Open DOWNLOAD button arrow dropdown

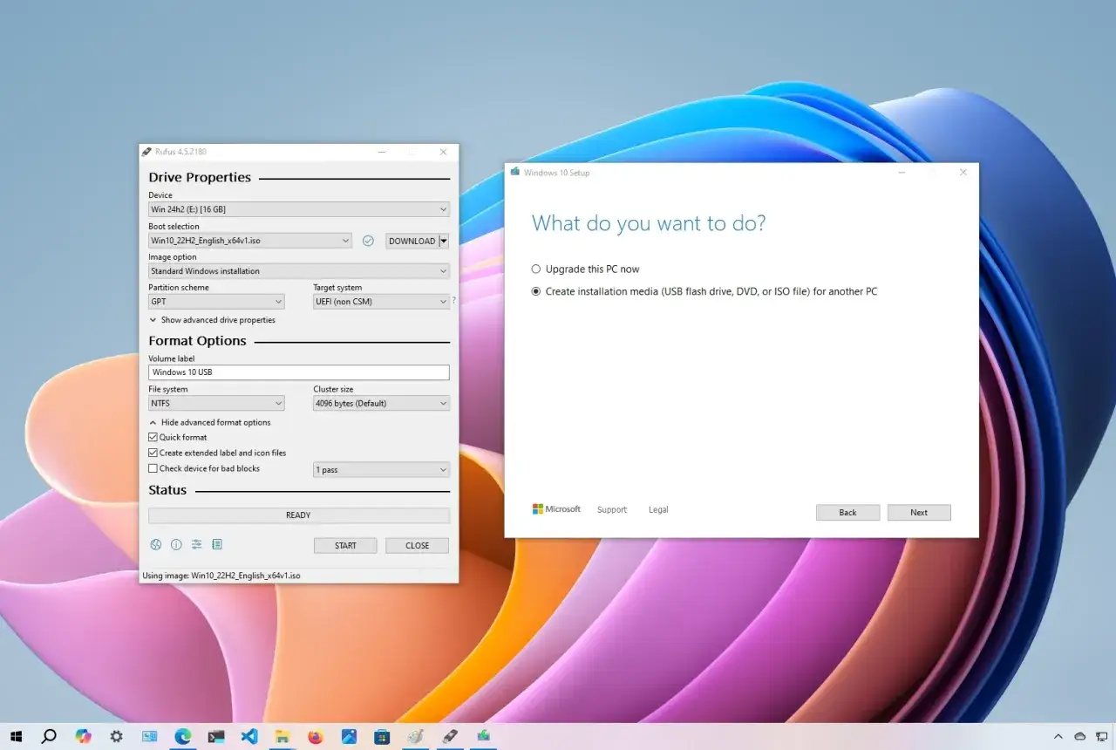(444, 241)
